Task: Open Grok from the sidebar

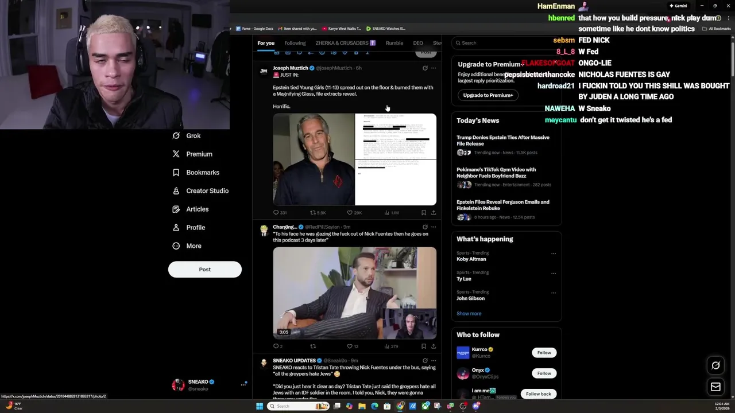Action: 187,136
